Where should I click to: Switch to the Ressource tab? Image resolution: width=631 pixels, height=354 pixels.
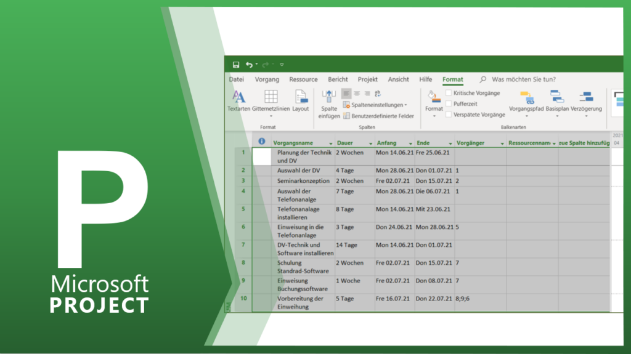(303, 79)
